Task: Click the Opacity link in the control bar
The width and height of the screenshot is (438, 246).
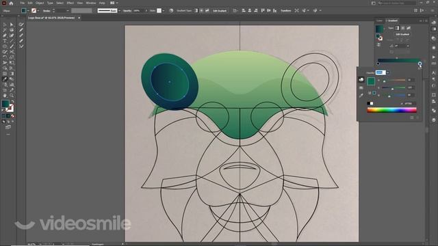Action: click(127, 11)
